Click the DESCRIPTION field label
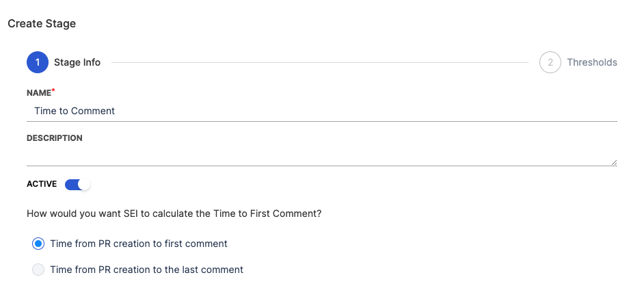Viewport: 644px width, 299px height. 54,138
